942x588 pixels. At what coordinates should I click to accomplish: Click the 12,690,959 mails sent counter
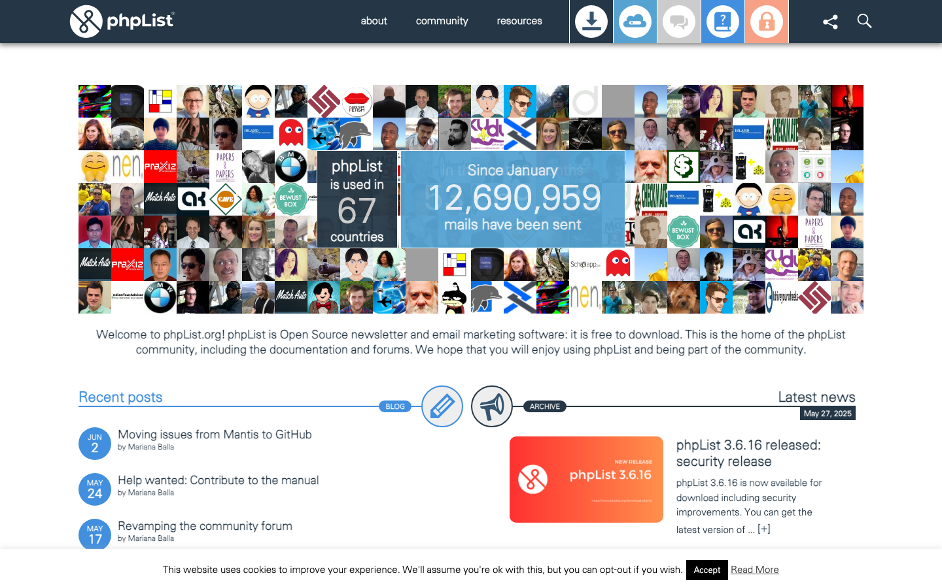click(x=513, y=199)
